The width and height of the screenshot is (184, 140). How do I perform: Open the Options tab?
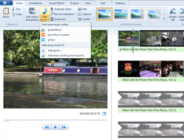(x=120, y=3)
